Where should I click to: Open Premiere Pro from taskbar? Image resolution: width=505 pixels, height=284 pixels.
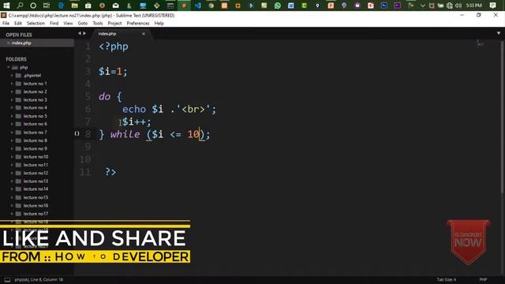pyautogui.click(x=398, y=6)
